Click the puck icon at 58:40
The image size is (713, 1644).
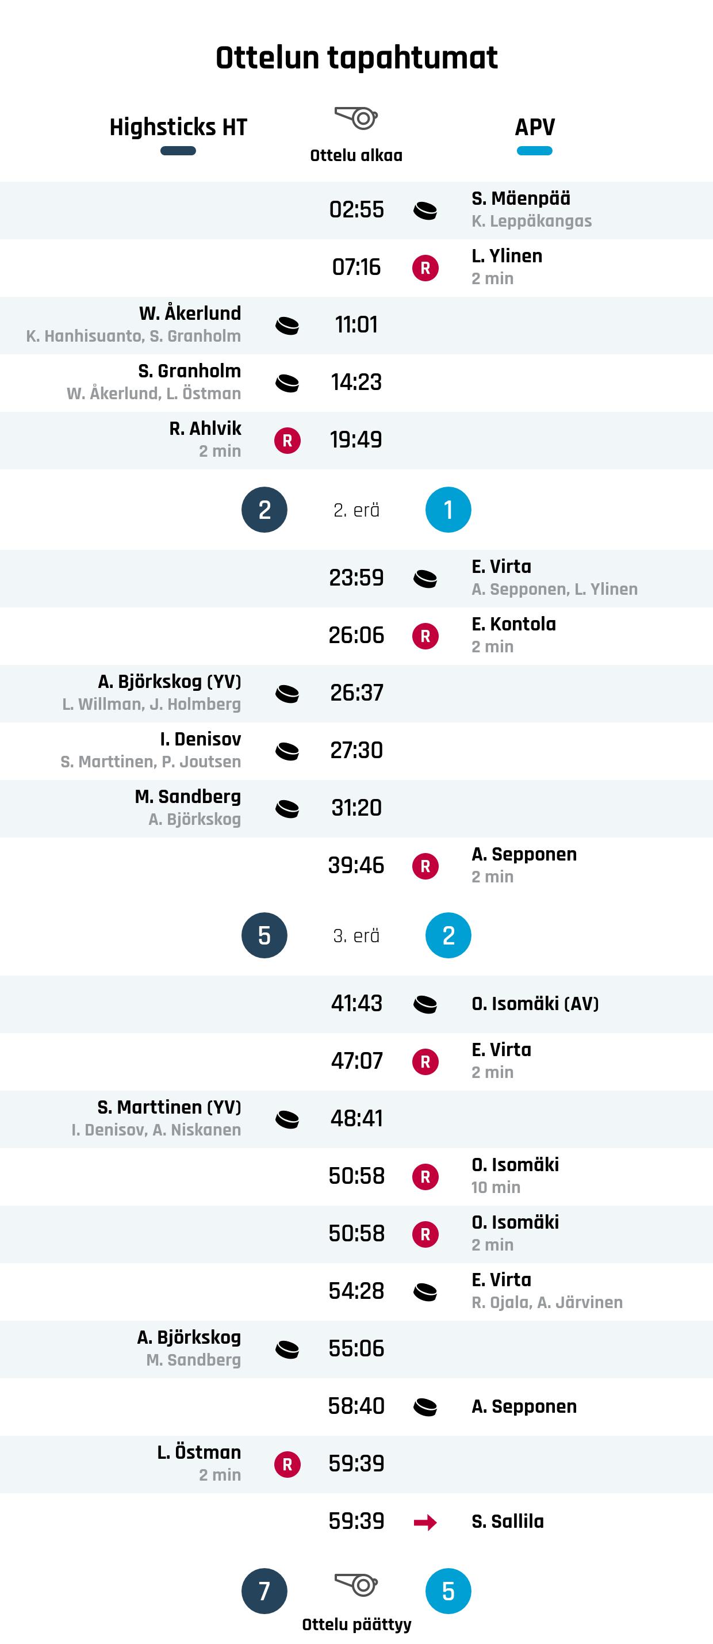(425, 1406)
